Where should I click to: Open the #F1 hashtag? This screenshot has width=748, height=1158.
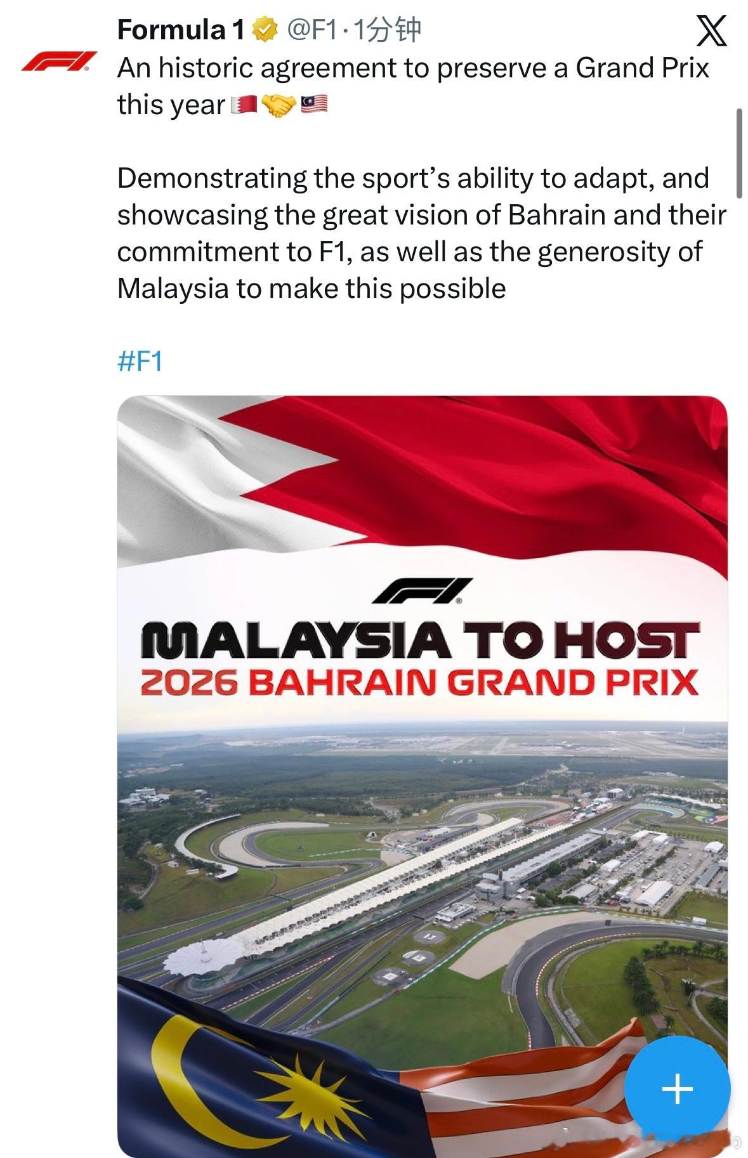[x=140, y=361]
